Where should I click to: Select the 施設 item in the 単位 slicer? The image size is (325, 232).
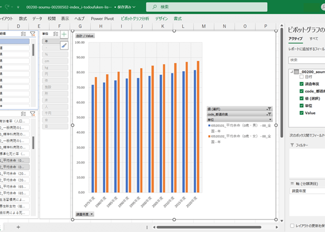pos(55,87)
